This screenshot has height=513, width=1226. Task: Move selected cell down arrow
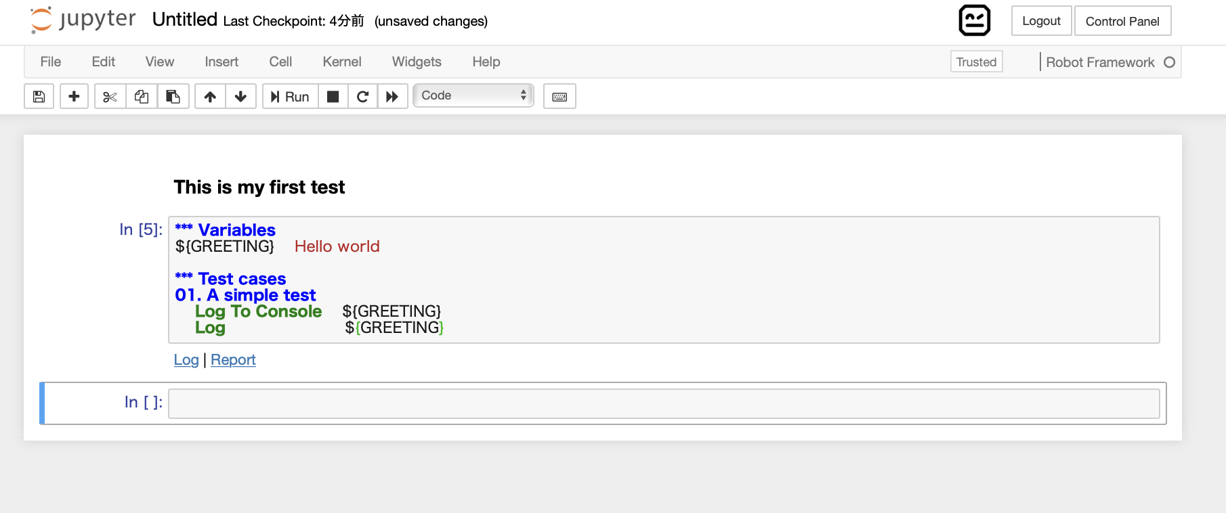tap(240, 96)
